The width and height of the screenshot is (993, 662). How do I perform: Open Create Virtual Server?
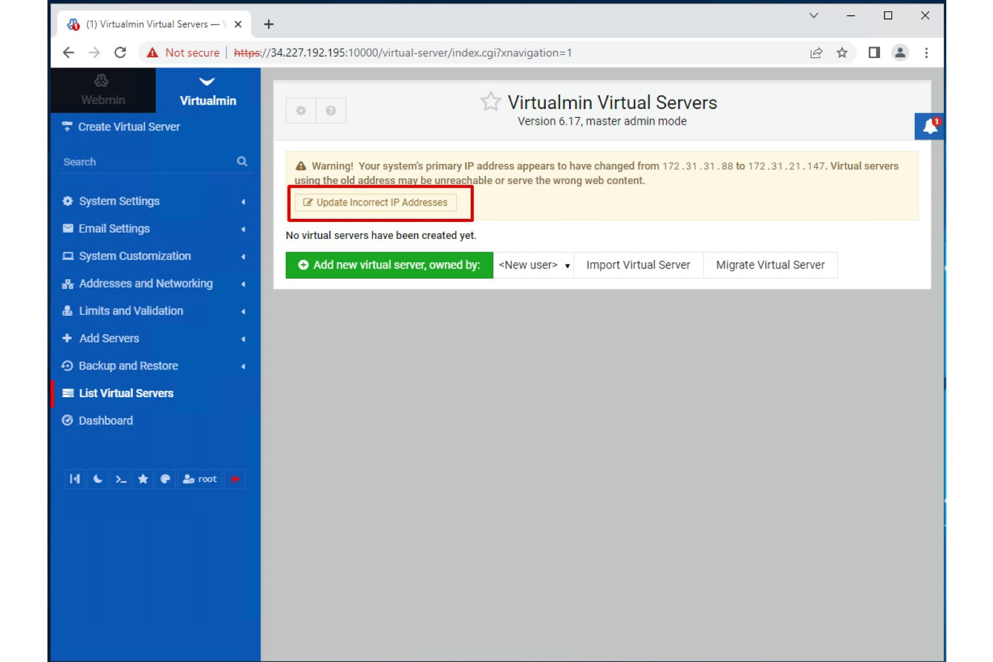(120, 127)
